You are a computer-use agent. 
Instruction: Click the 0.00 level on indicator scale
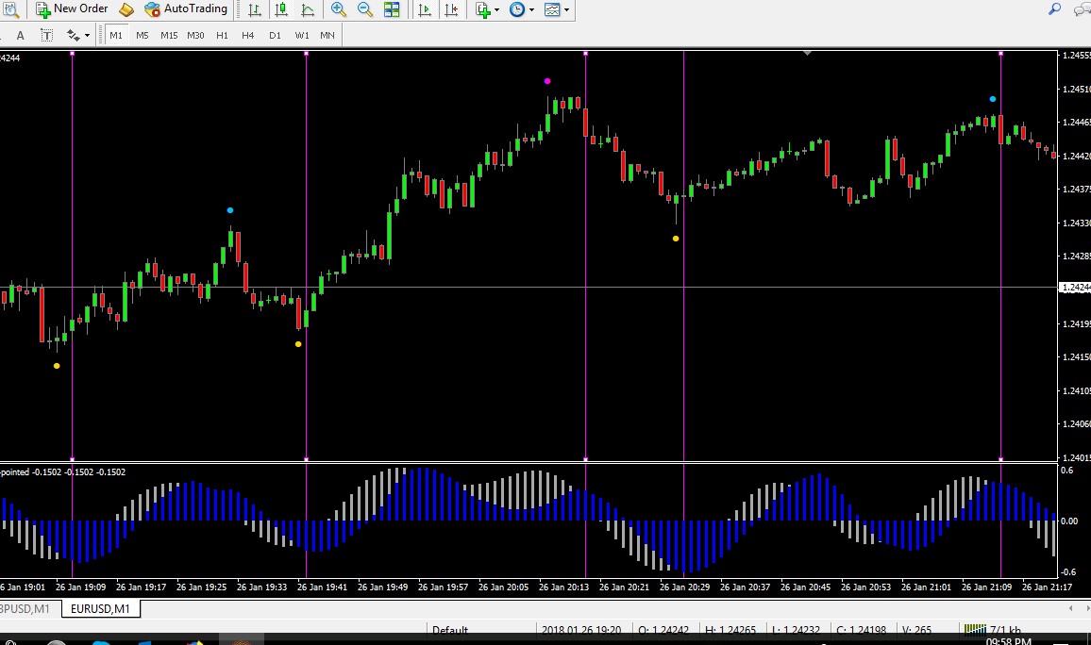(1069, 521)
